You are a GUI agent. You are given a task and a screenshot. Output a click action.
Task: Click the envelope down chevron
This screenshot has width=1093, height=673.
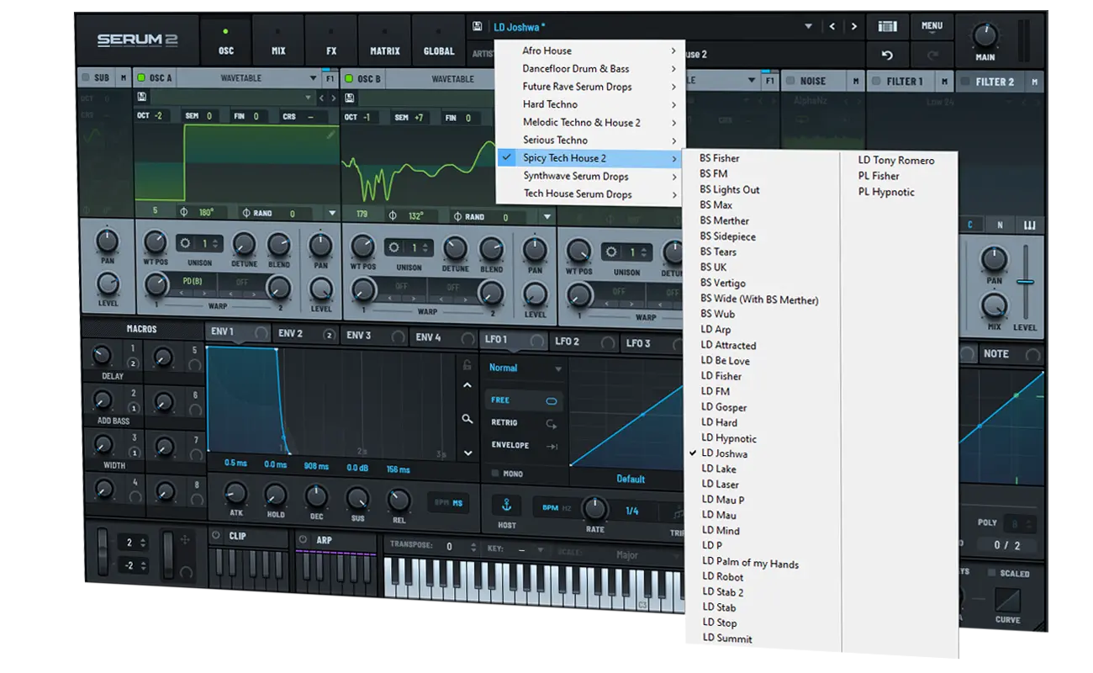pos(467,453)
